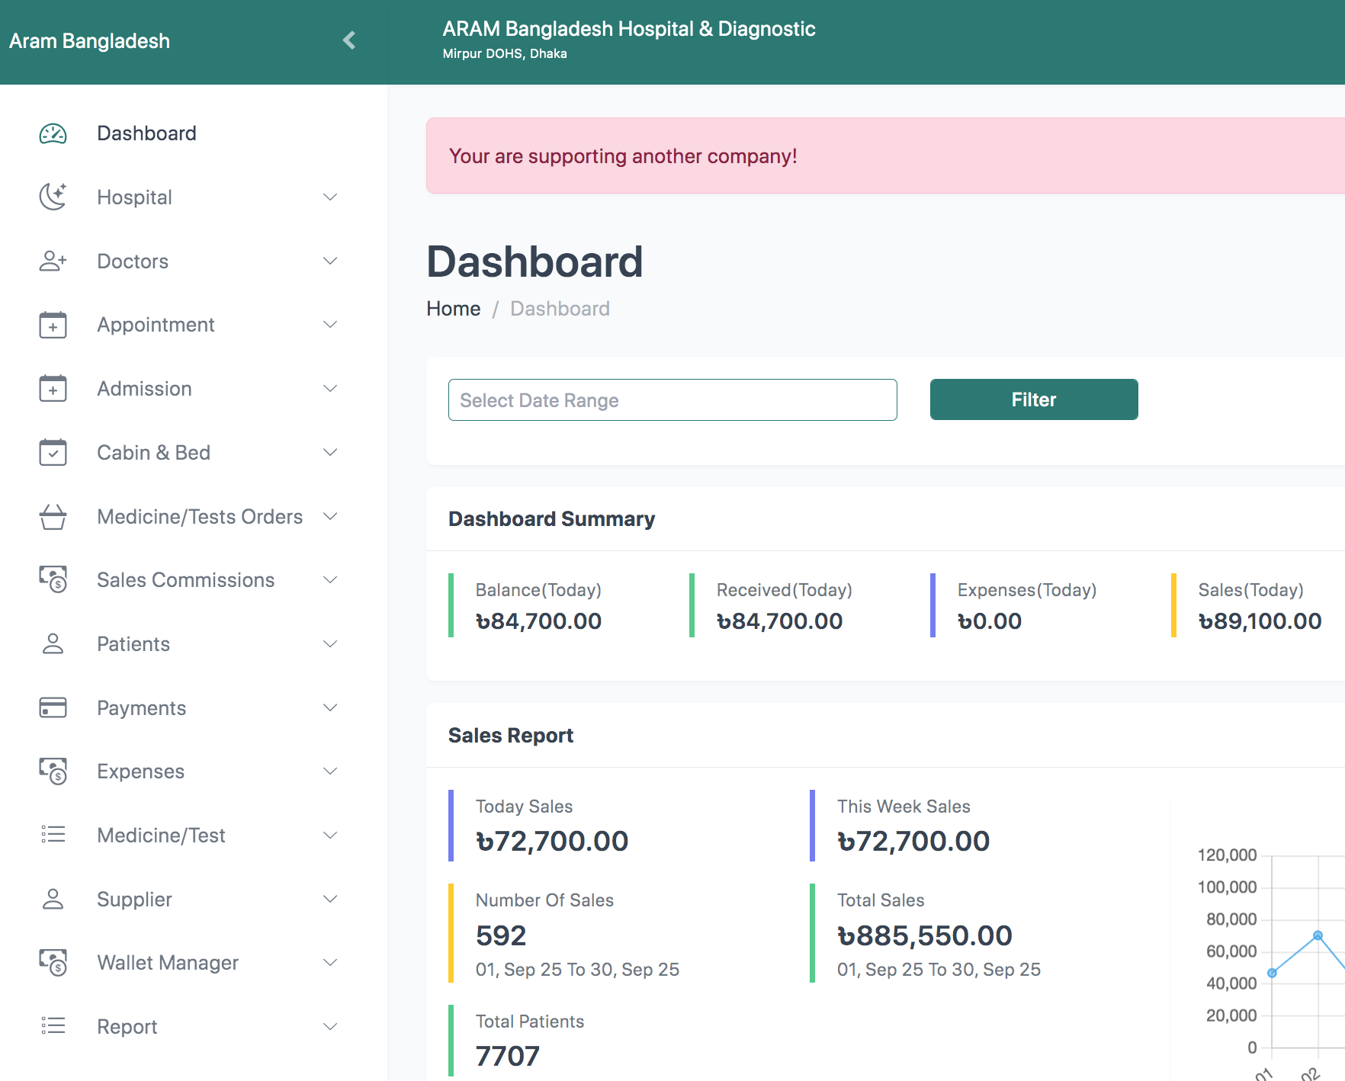This screenshot has width=1345, height=1081.
Task: Click the Select Date Range field
Action: (672, 400)
